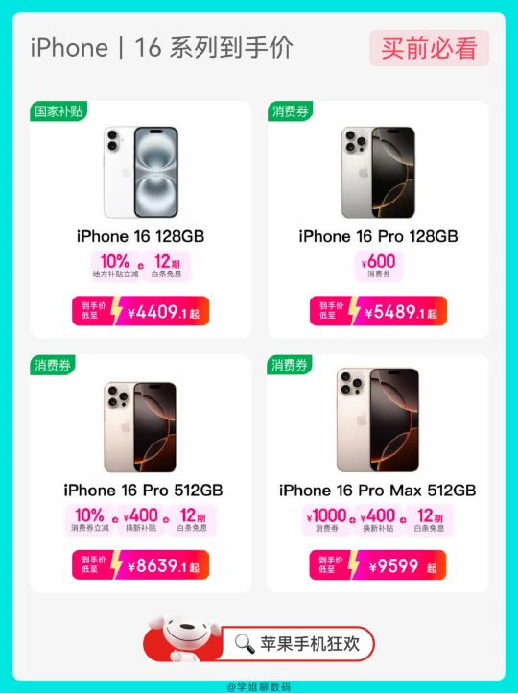Click the lightning bolt on the ¥4409.1 price banner
Viewport: 518px width, 694px height.
click(116, 310)
